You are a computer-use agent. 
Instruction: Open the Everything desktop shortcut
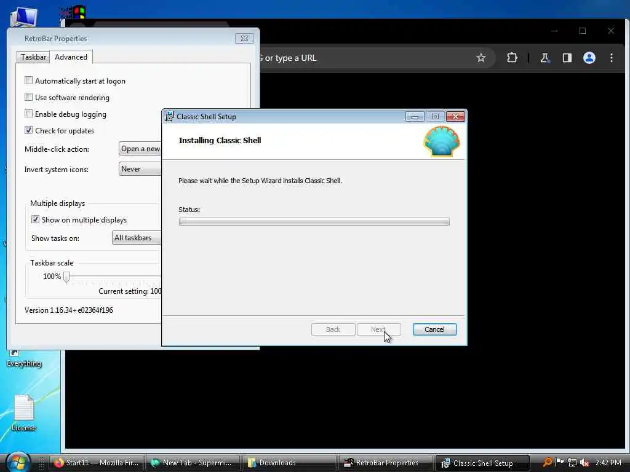[24, 359]
